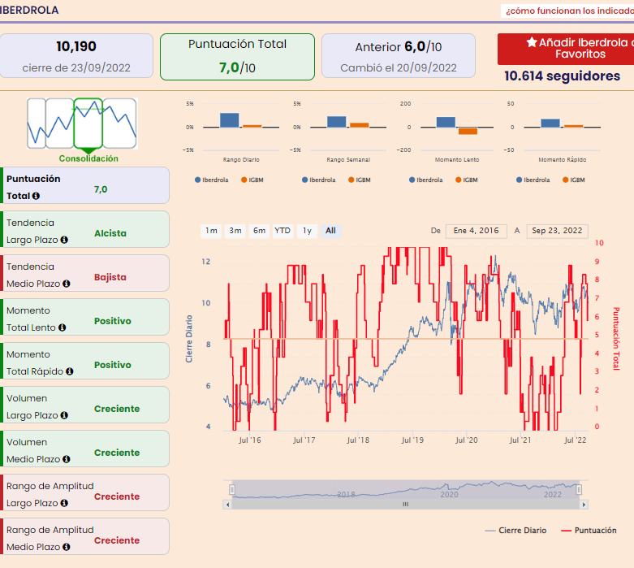Click star icon in Añadir a Favoritos button
Image resolution: width=634 pixels, height=568 pixels.
(532, 42)
